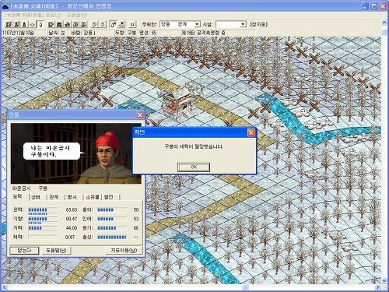The height and width of the screenshot is (292, 389).
Task: Minimize the game window from title bar
Action: pyautogui.click(x=366, y=6)
